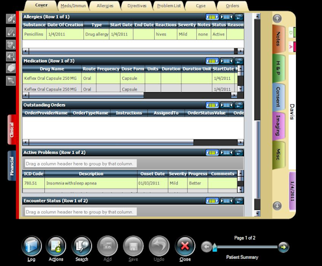Switch to the Meds/Immun tab
Screen dimensions: 322x266
[73, 6]
